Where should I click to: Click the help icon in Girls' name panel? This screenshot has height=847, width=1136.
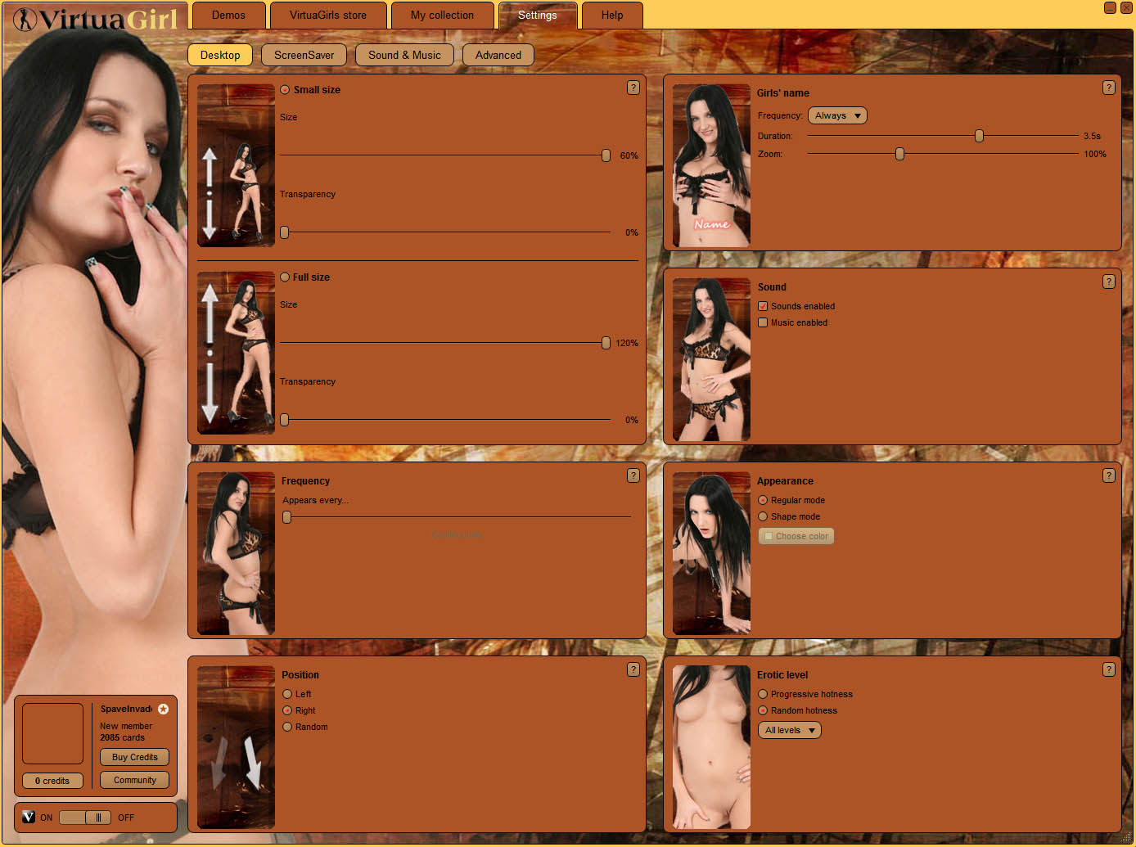[x=1108, y=88]
